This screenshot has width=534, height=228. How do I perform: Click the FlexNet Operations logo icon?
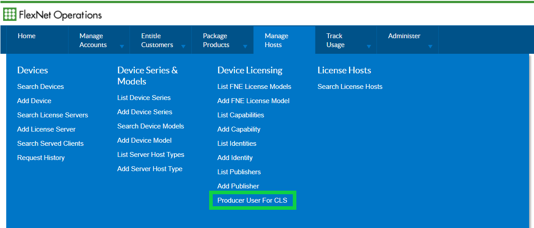pos(10,14)
